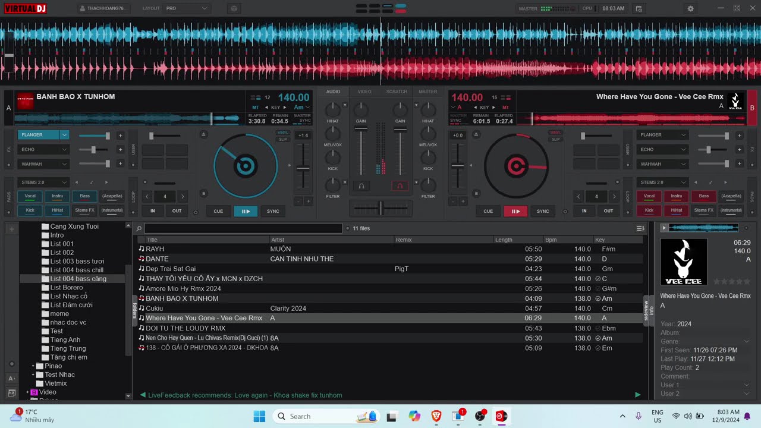
Task: Click the SYNC button on deck A
Action: click(273, 211)
